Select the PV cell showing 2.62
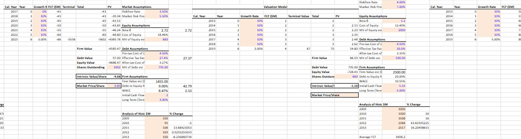521x139 pixels. click(x=346, y=44)
